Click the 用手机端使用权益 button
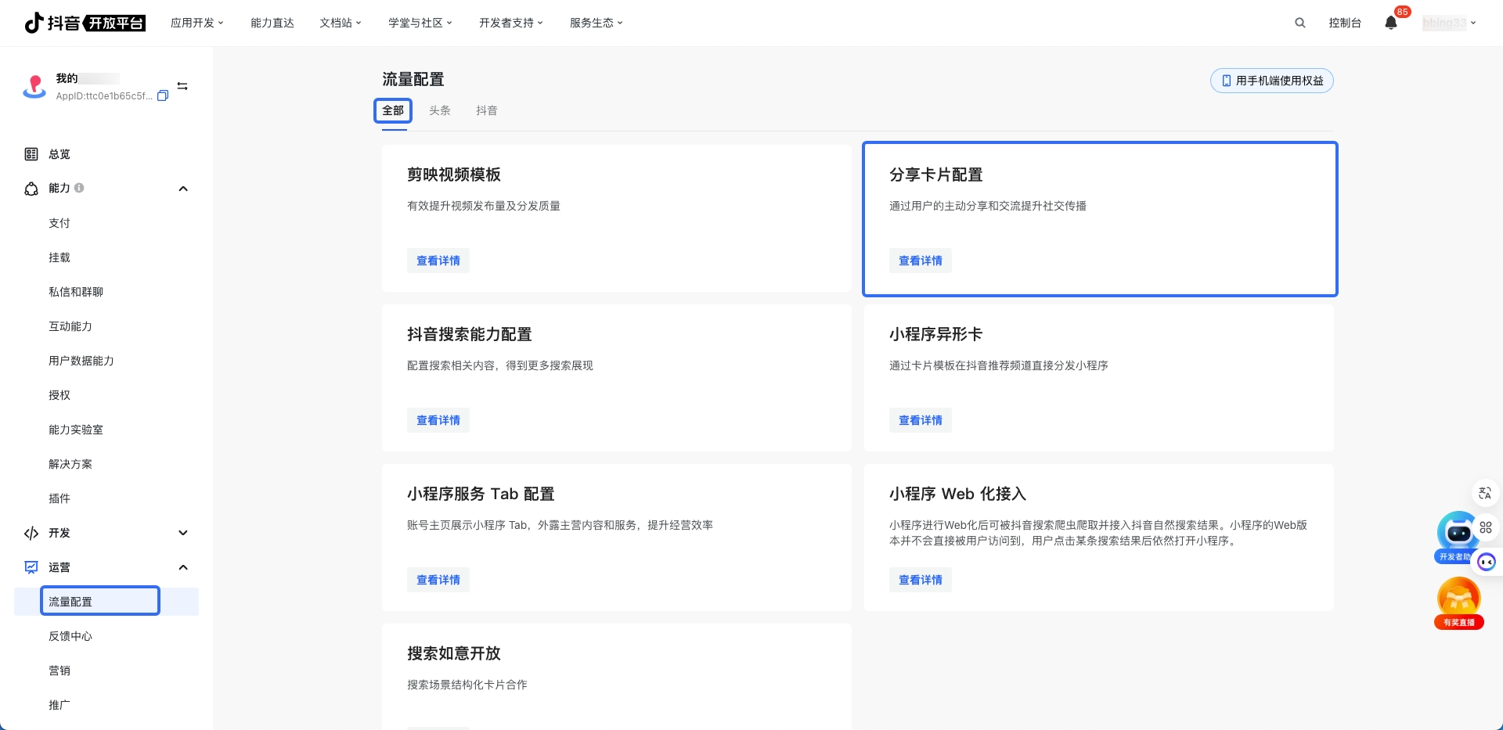1503x730 pixels. point(1272,81)
